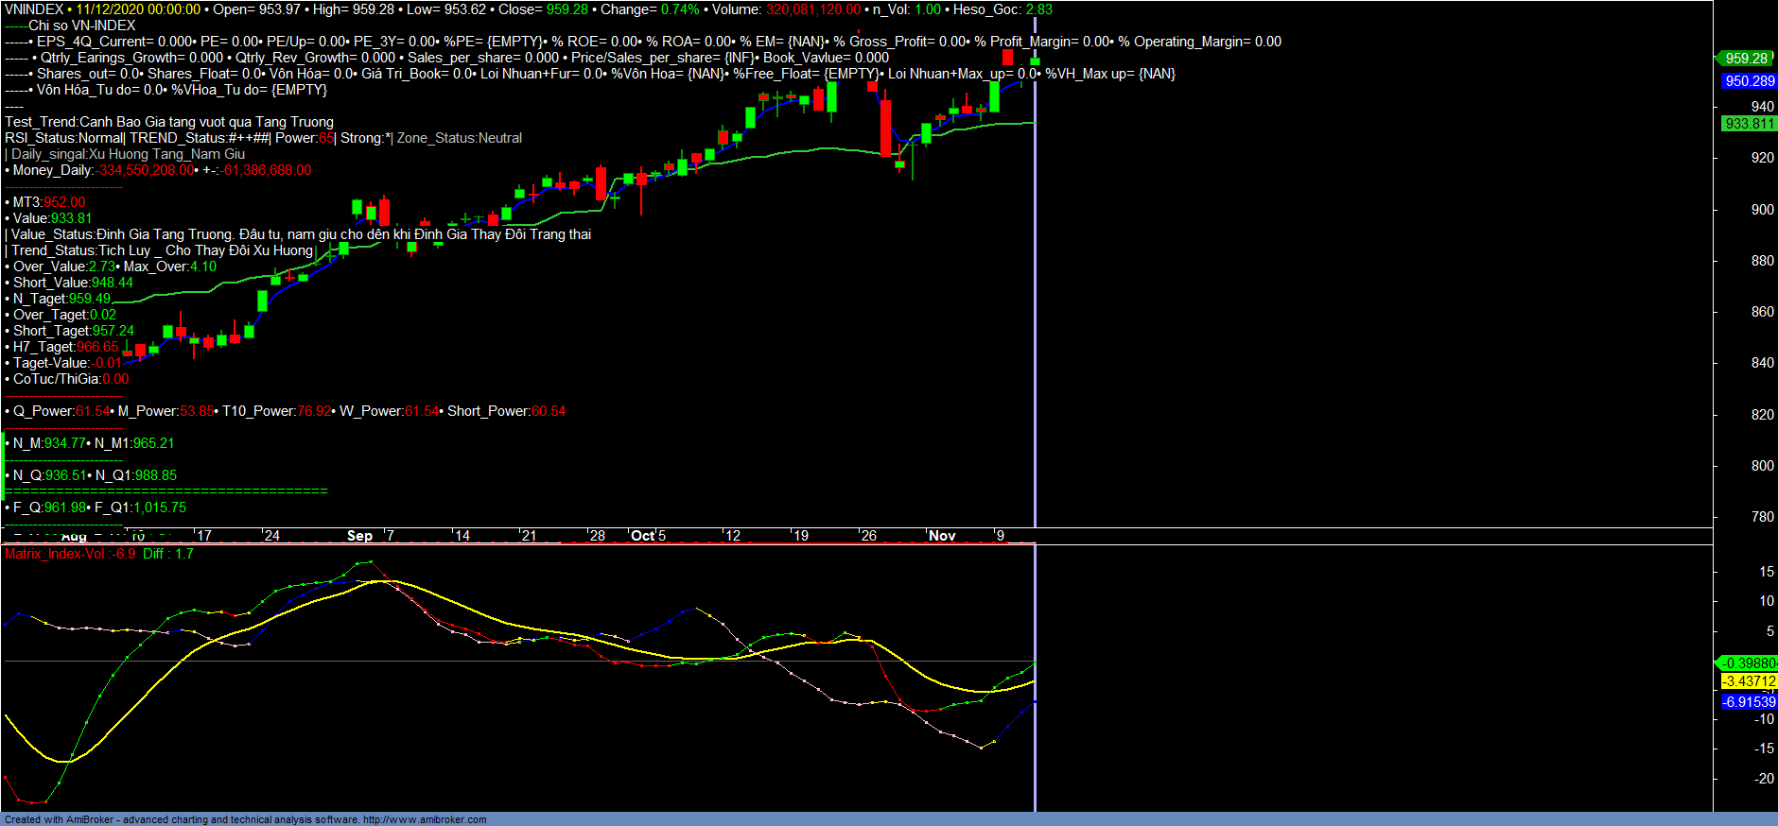Click the Trend_Status Tich Luy text line

coord(161,250)
